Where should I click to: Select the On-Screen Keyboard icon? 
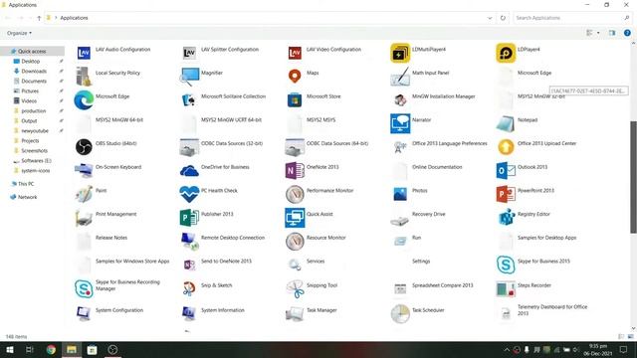[84, 170]
